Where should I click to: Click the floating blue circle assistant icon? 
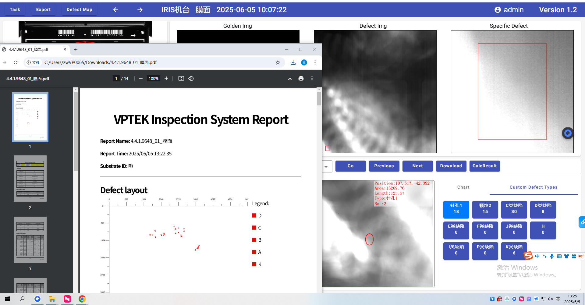tap(568, 133)
